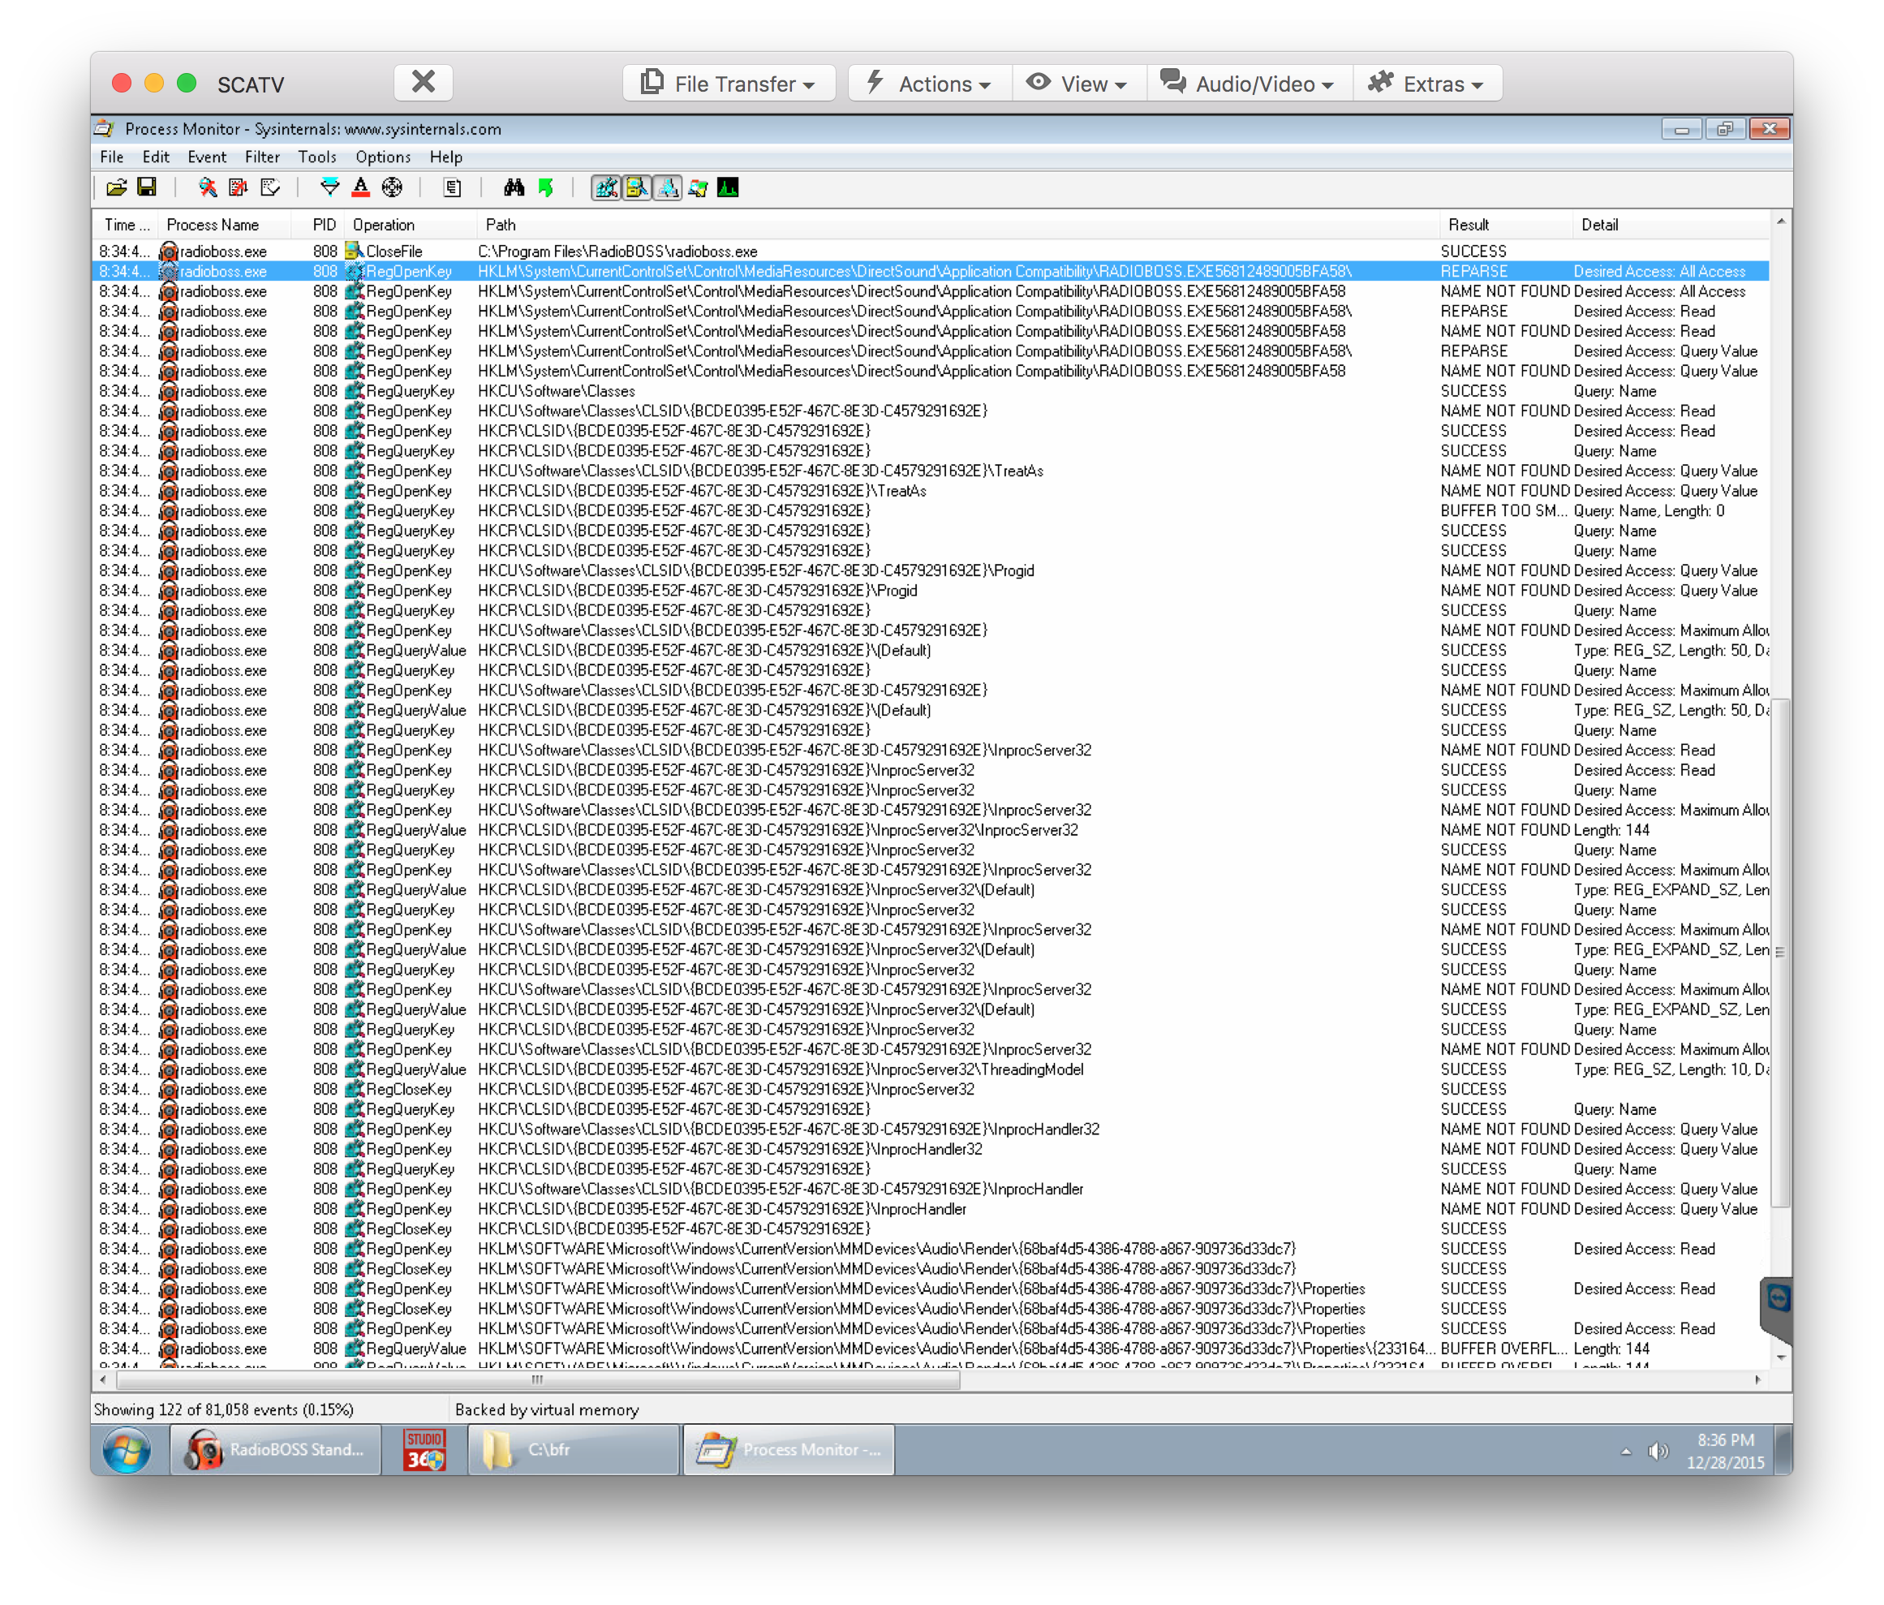Open the Event menu
Screen dimensions: 1884x1605
[206, 157]
